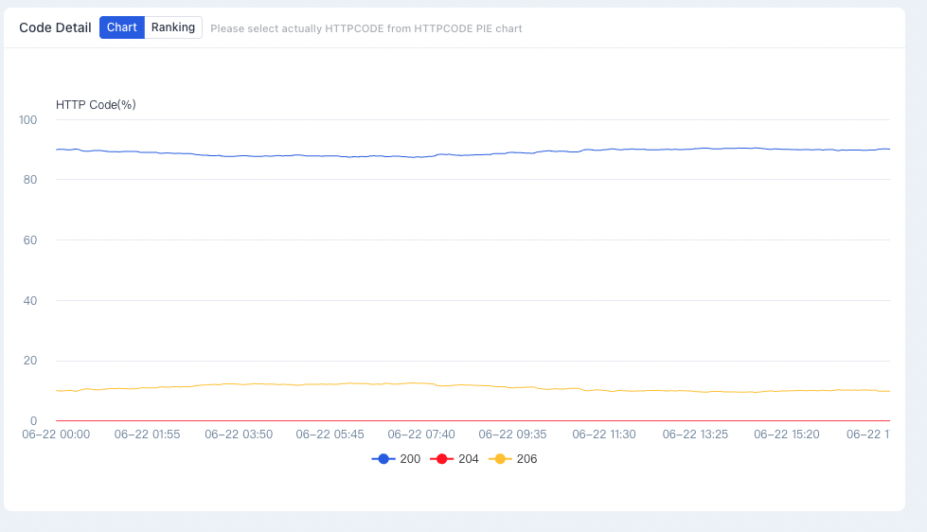Viewport: 927px width, 532px height.
Task: Click the 06-22 00:00 axis label
Action: click(56, 434)
